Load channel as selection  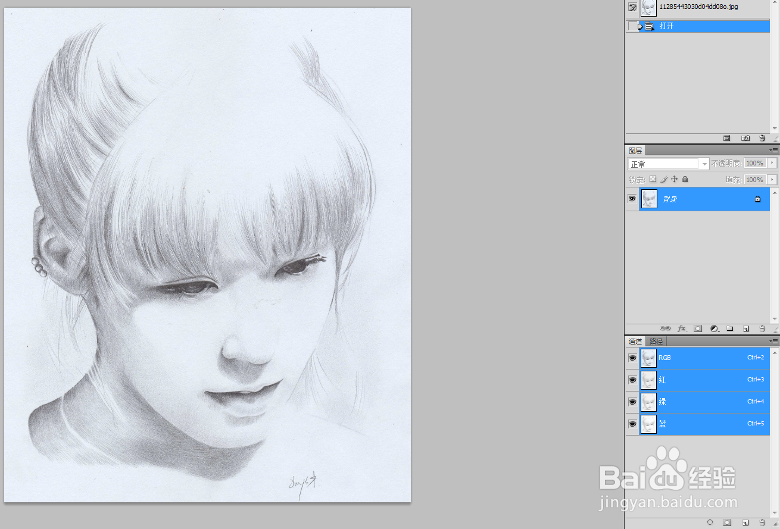710,522
